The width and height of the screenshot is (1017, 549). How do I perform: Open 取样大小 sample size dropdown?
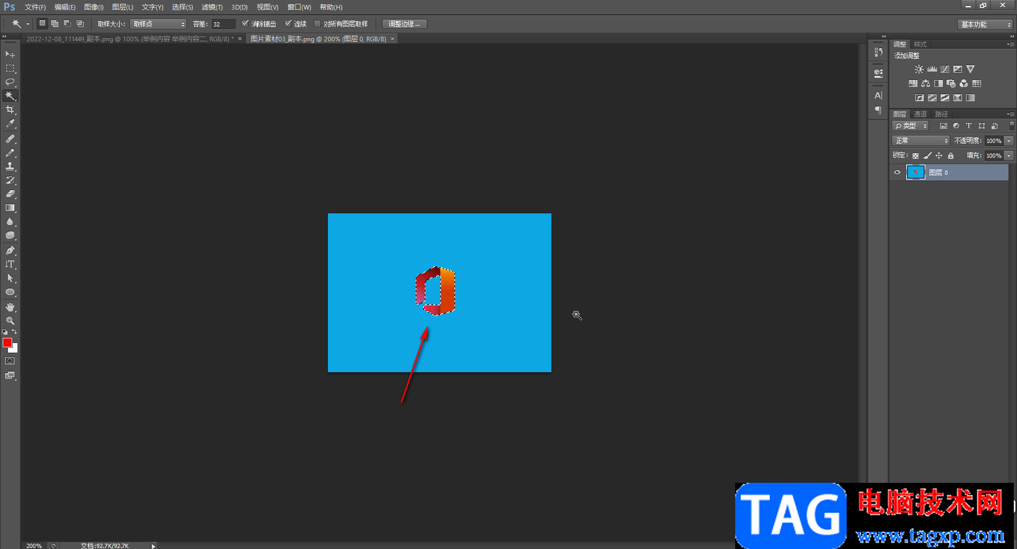158,24
